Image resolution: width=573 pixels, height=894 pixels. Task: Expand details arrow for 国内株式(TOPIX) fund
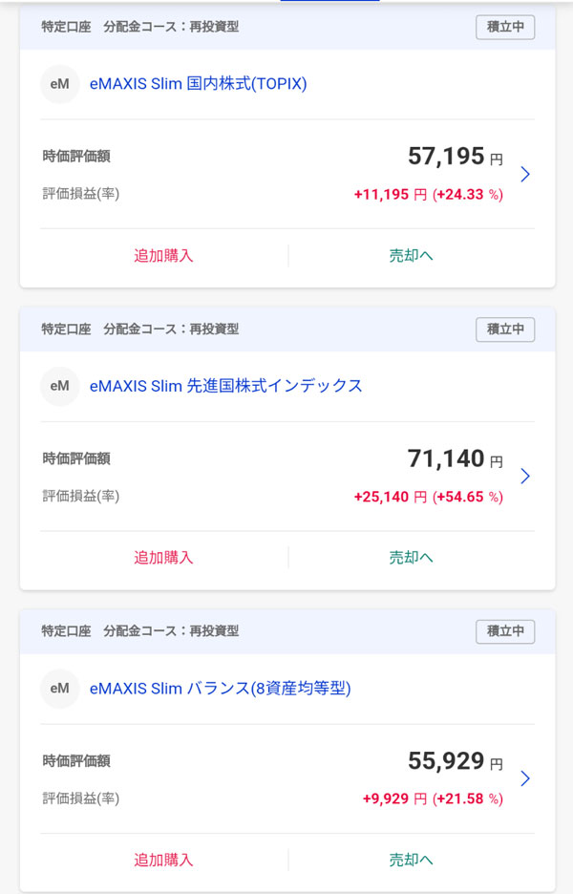[x=525, y=175]
